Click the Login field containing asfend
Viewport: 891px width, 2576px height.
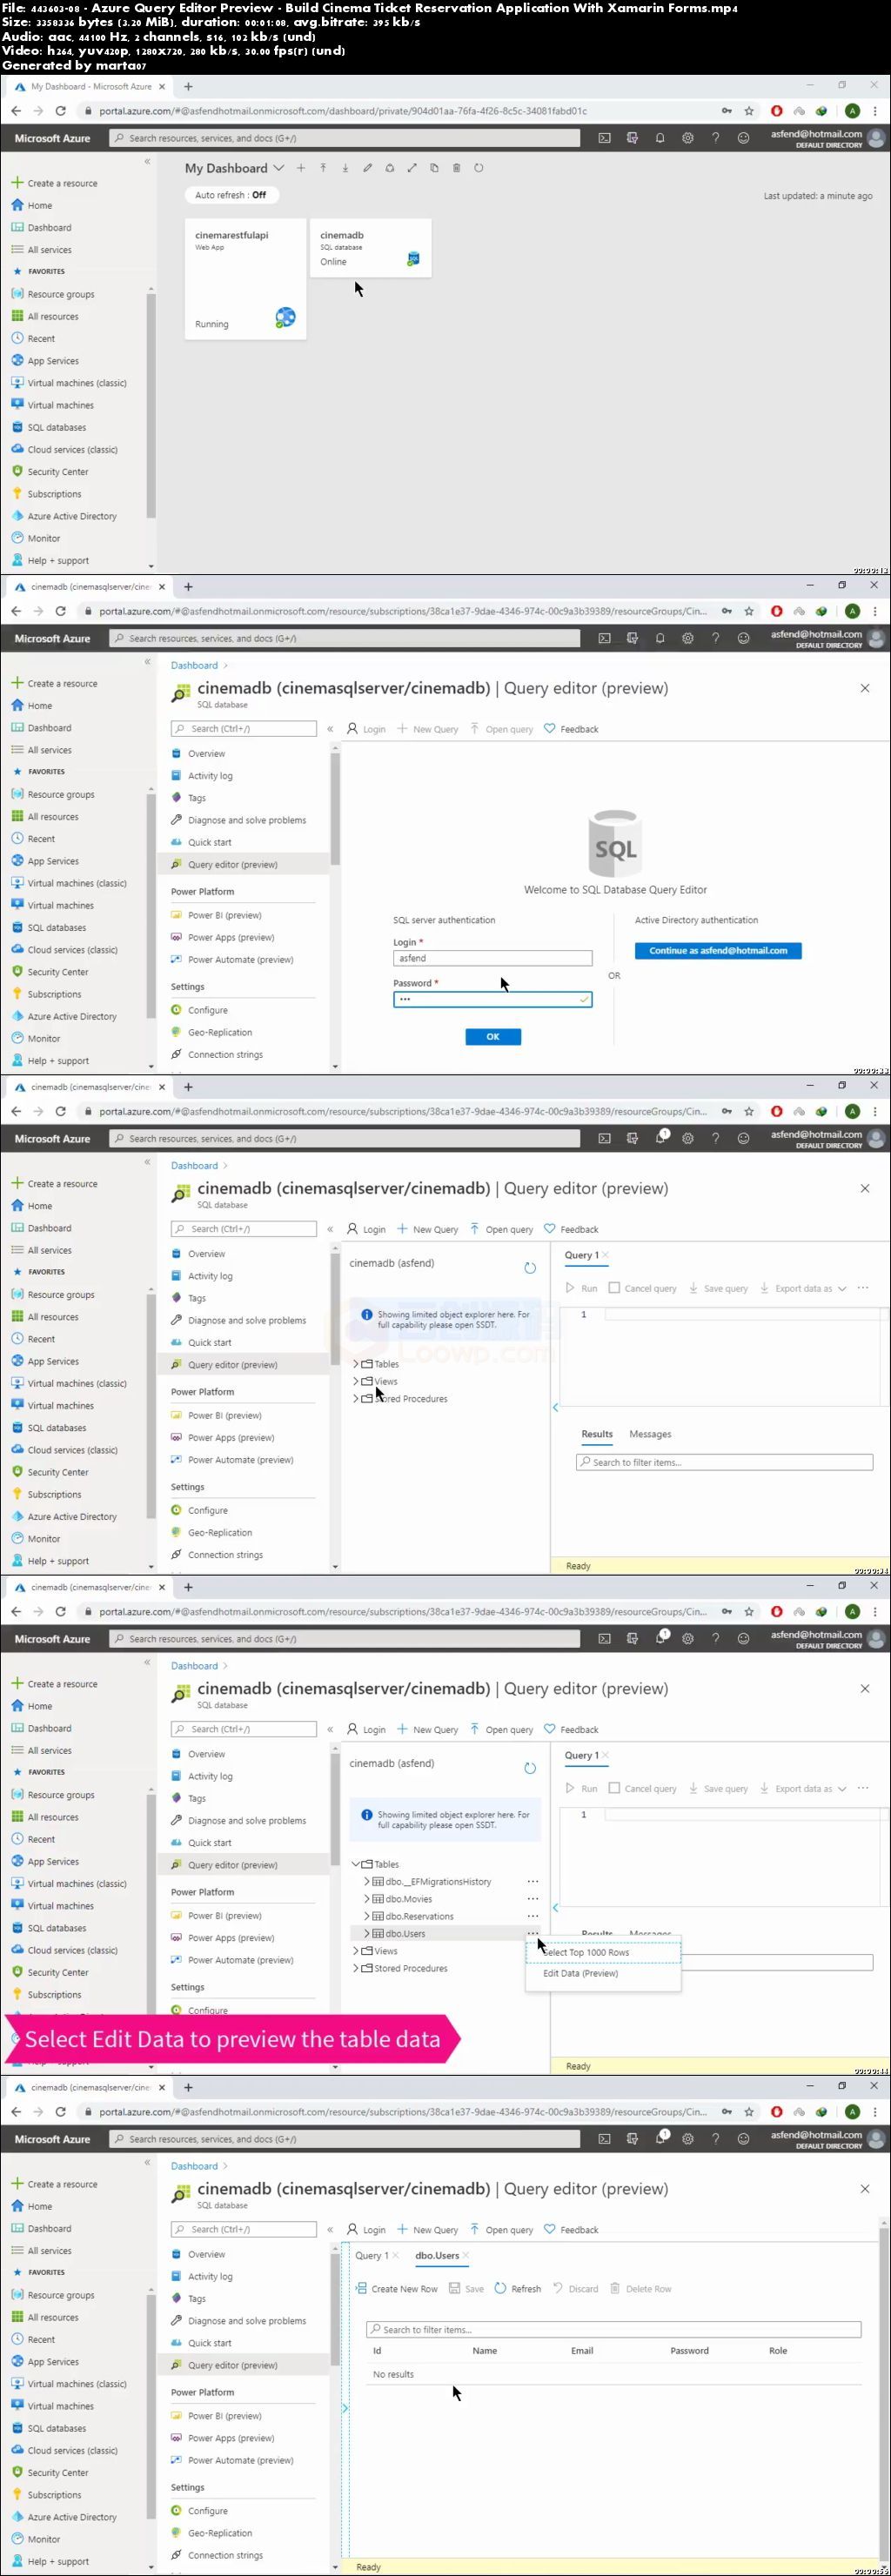tap(492, 958)
